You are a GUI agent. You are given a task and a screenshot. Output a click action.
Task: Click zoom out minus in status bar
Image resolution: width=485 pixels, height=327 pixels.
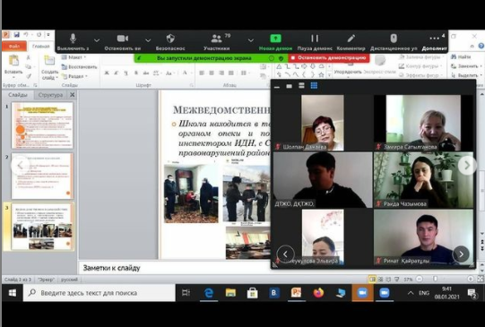[420, 280]
